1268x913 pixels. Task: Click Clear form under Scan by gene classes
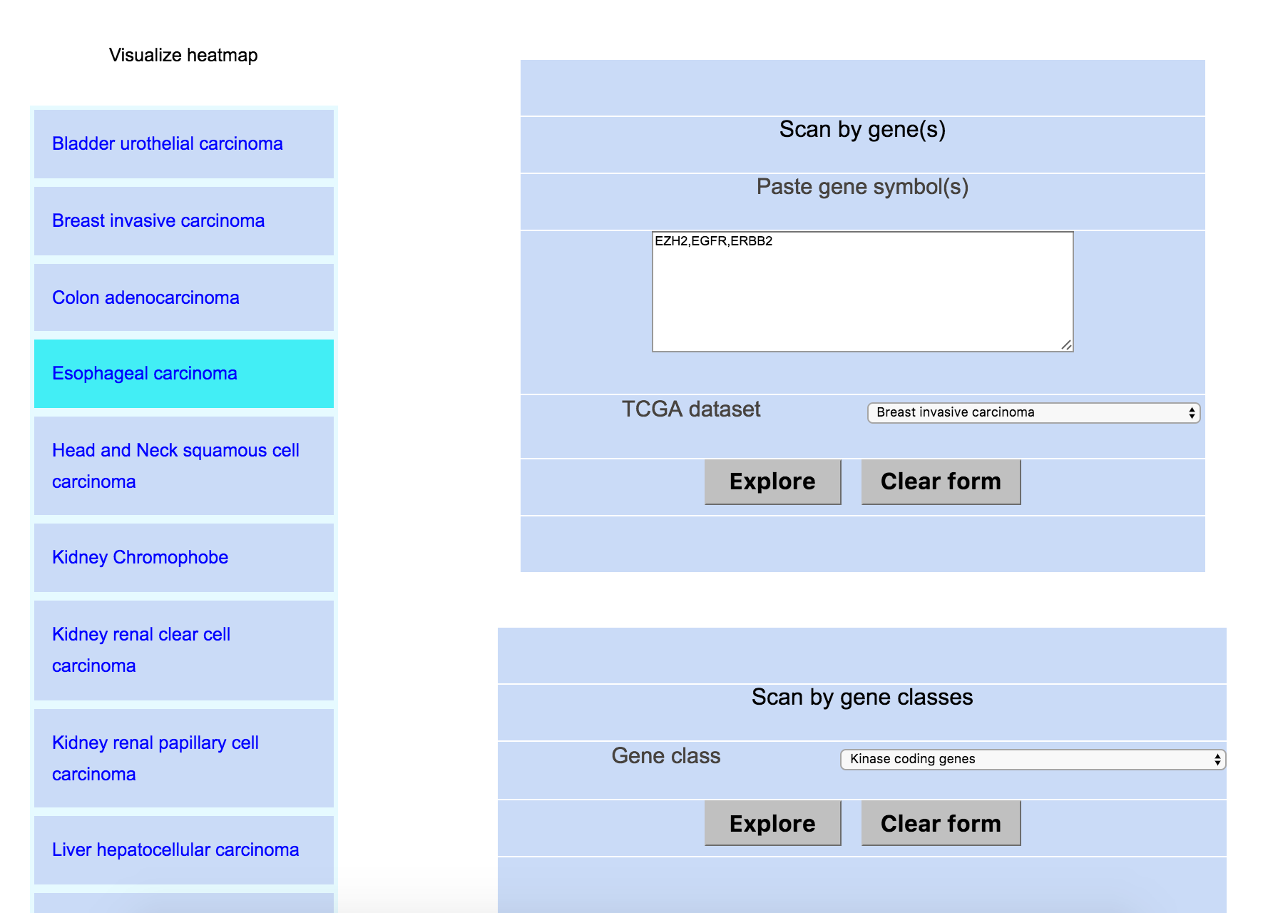[940, 824]
